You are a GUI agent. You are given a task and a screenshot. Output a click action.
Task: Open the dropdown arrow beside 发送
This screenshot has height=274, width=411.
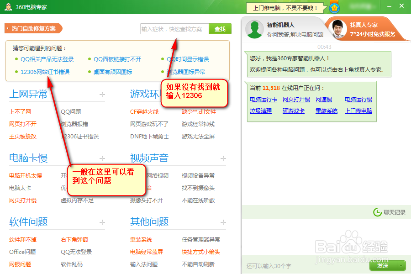[x=401, y=266]
